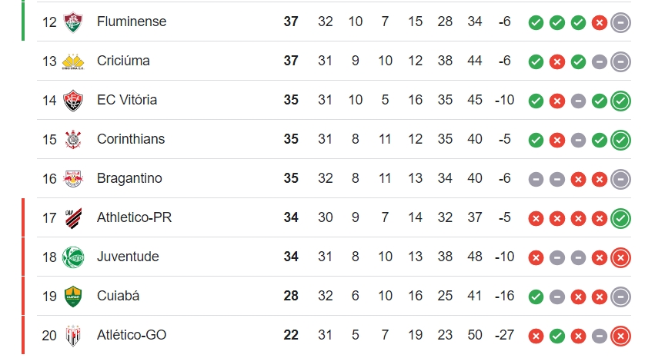Screen dimensions: 645x358
Task: Click the EC Vitória club crest
Action: click(73, 100)
